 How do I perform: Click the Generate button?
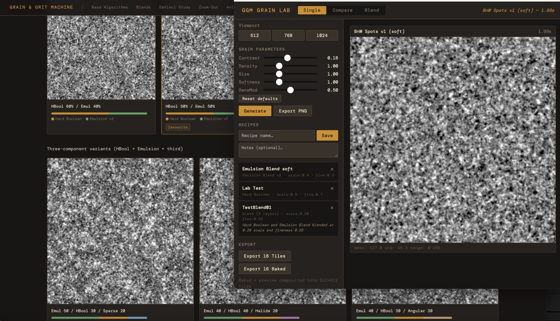255,111
